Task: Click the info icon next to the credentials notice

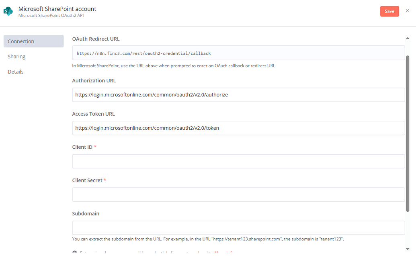Action: [x=76, y=252]
